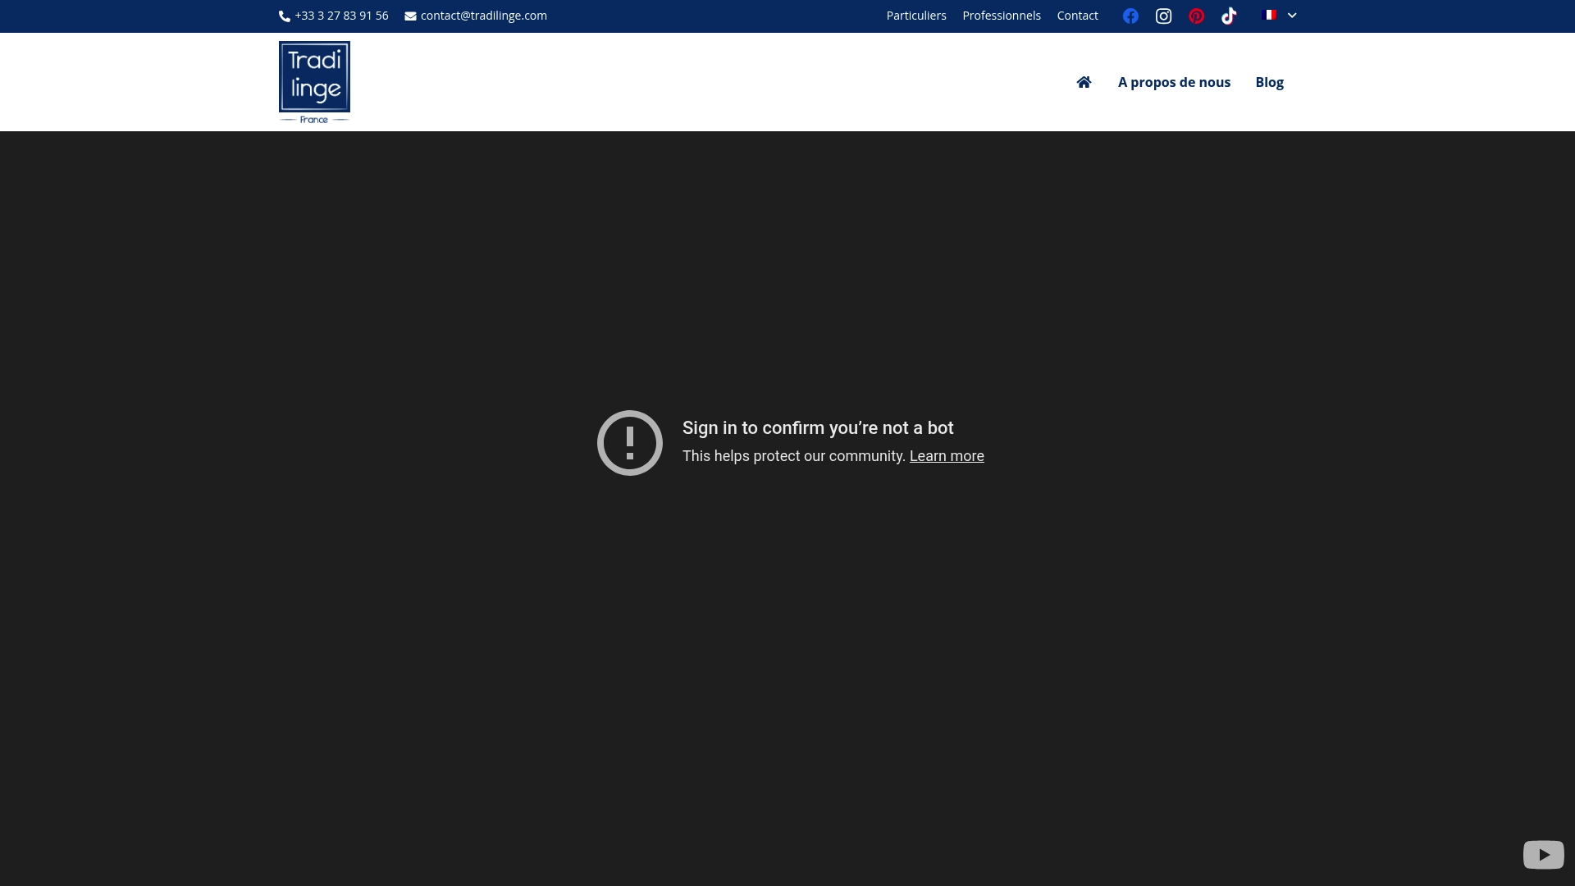This screenshot has width=1575, height=886.
Task: Call the number +33 3 27 83 91 56
Action: click(341, 15)
